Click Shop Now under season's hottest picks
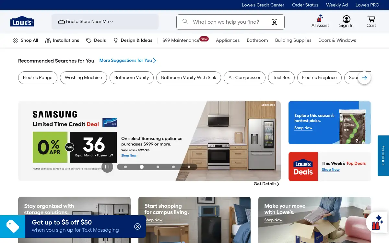The height and width of the screenshot is (243, 389). coord(303,128)
